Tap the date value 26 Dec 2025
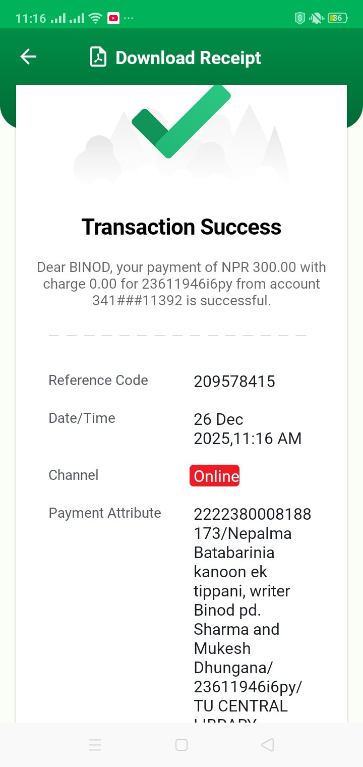363x767 pixels. click(248, 429)
